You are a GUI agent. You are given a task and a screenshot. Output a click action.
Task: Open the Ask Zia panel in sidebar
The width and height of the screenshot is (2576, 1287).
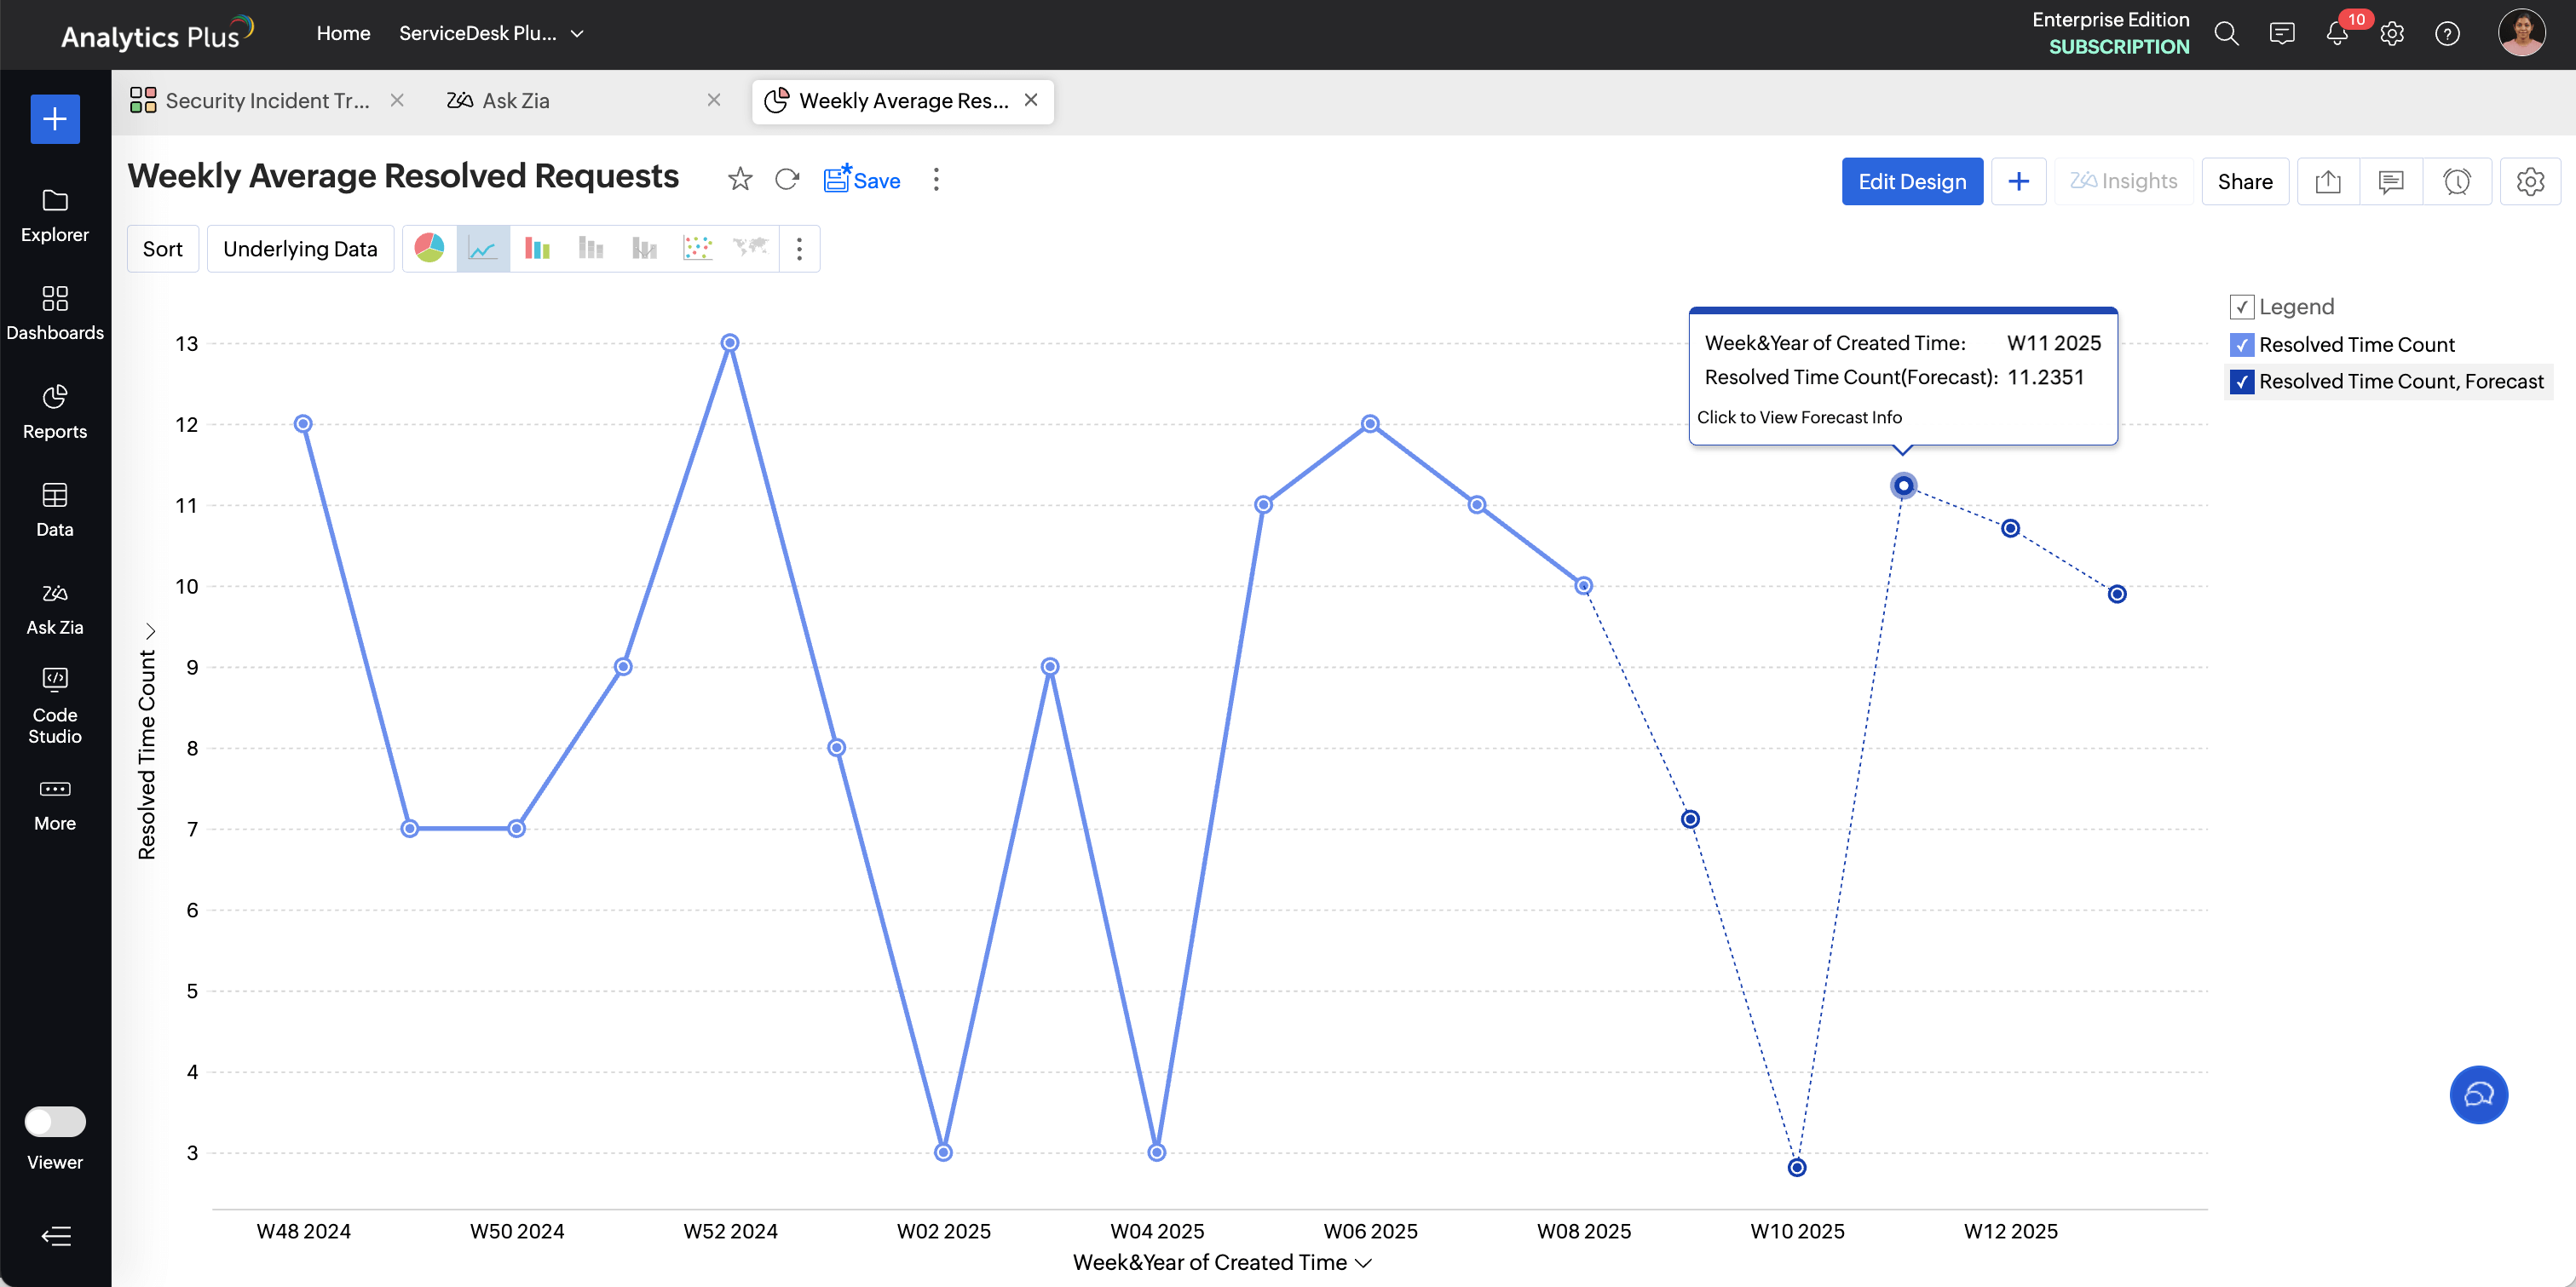(x=54, y=606)
